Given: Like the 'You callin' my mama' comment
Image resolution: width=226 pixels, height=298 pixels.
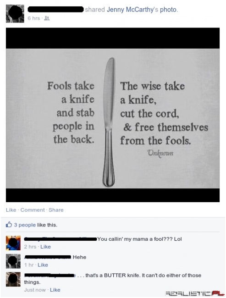Looking at the screenshot, I should (x=46, y=247).
